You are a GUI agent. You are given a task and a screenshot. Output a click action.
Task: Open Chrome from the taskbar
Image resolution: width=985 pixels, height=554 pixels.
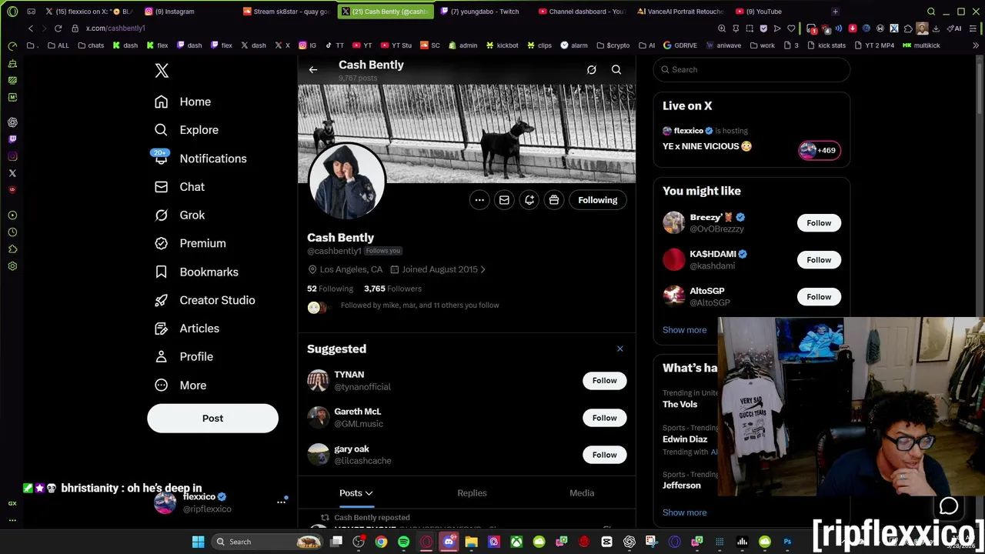point(381,542)
